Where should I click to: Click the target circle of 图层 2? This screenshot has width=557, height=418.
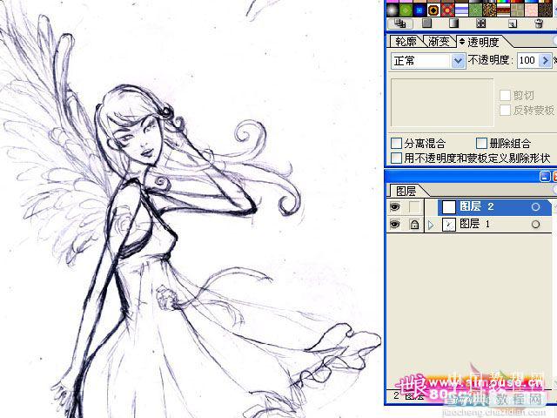(536, 207)
